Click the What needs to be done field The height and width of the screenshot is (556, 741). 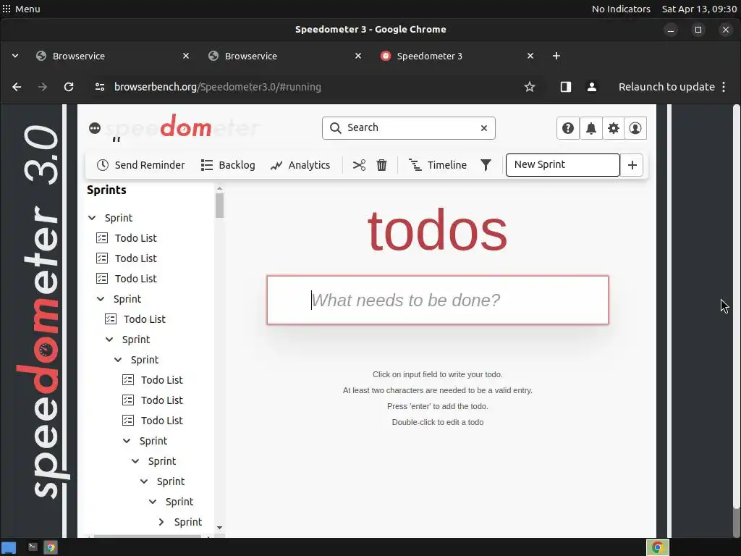pos(438,300)
